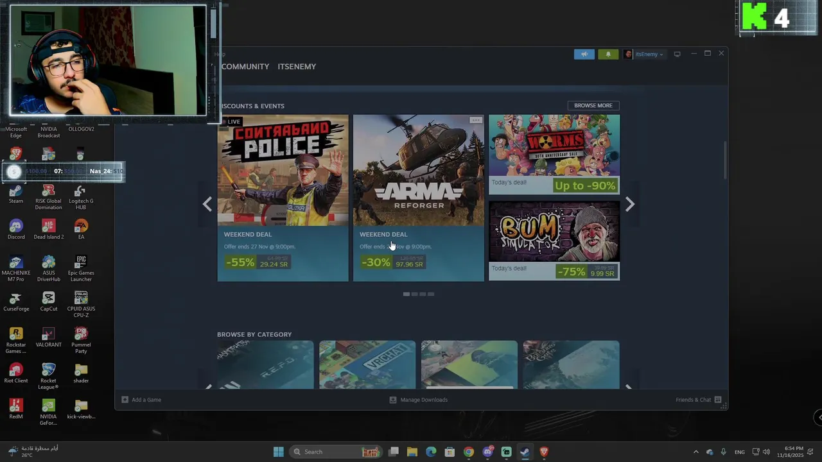Select the Riot Client desktop icon
Screen dimensions: 822x462
[x=16, y=373]
